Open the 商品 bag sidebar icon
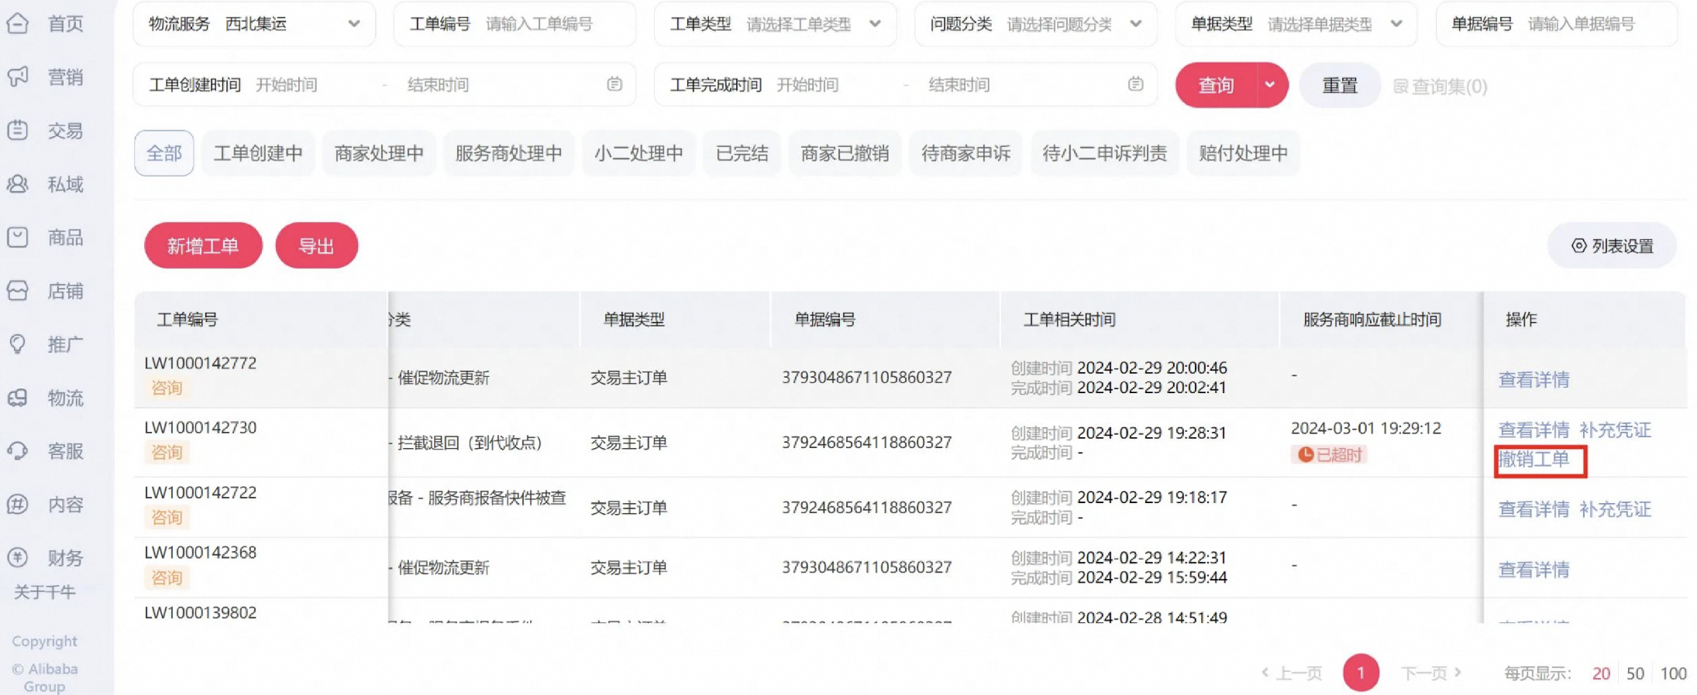Screen dimensions: 1697x695 pyautogui.click(x=18, y=238)
